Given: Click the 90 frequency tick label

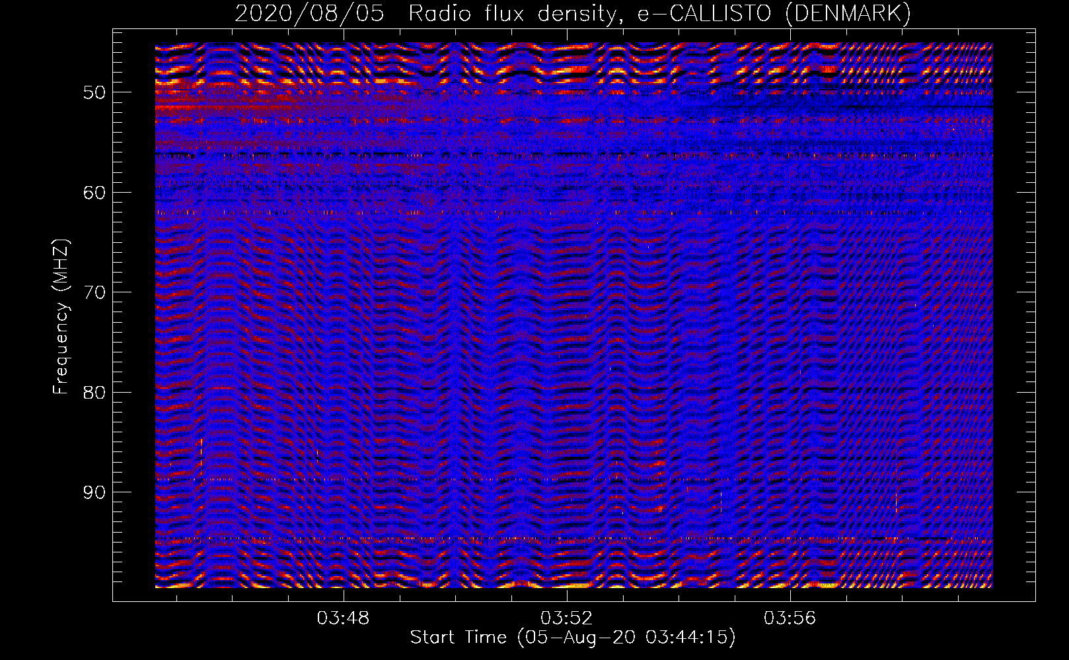Looking at the screenshot, I should [x=94, y=492].
